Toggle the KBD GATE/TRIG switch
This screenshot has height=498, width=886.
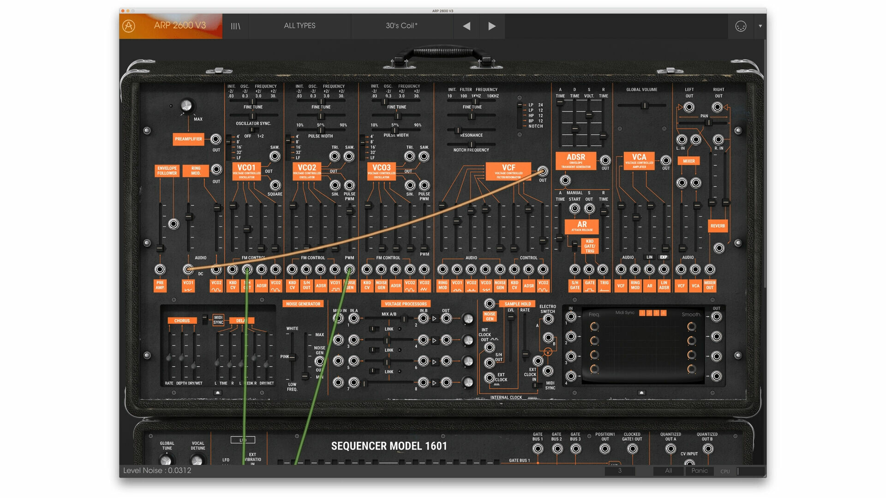(575, 246)
